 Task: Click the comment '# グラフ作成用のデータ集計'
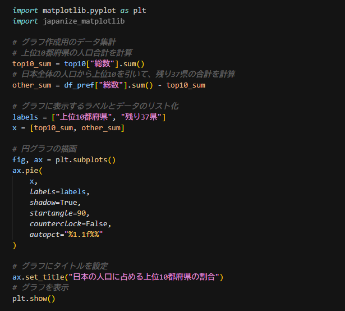(x=64, y=42)
